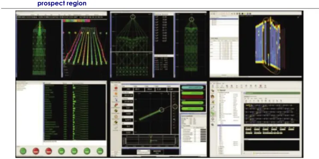Select the circle marker at end of green track line
Image resolution: width=319 pixels, height=159 pixels.
(x=162, y=110)
